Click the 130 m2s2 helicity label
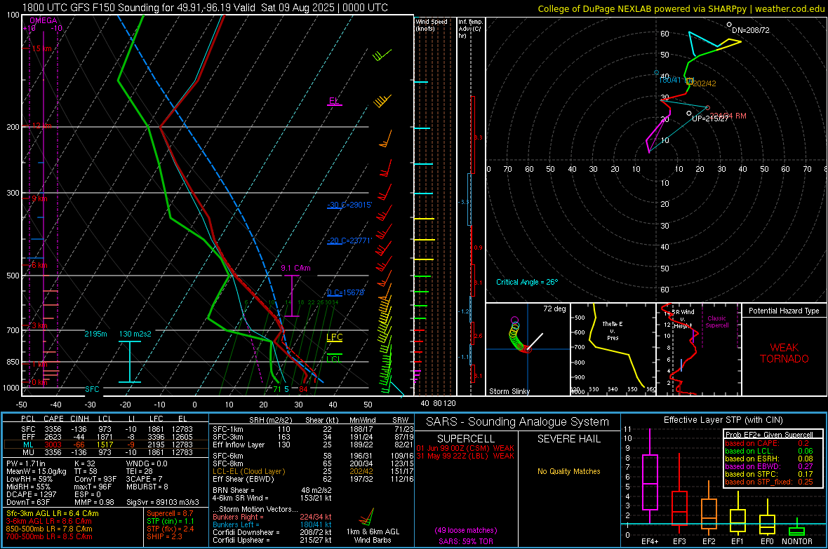Screen dimensions: 828x549 click(135, 334)
